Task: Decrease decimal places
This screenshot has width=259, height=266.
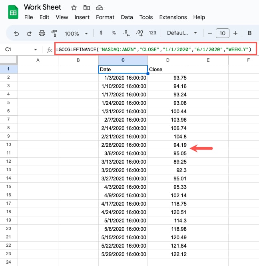Action: coord(126,33)
